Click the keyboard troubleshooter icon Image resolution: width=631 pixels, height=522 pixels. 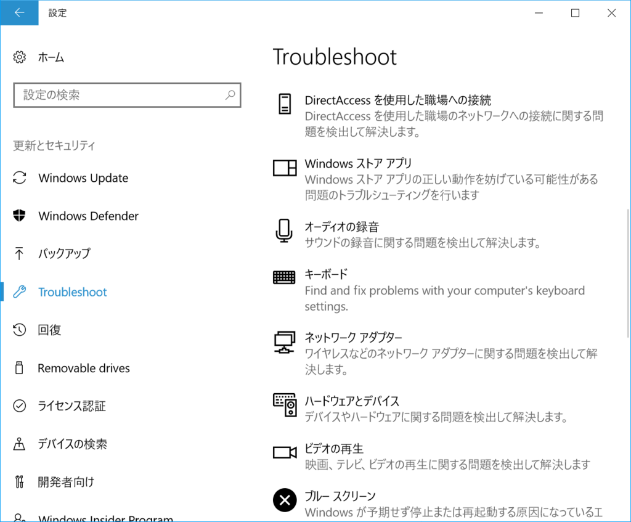point(284,277)
